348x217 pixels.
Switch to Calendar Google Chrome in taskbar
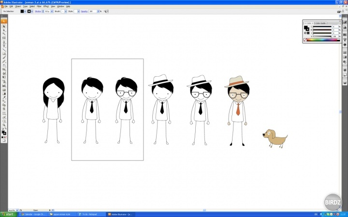pos(33,214)
